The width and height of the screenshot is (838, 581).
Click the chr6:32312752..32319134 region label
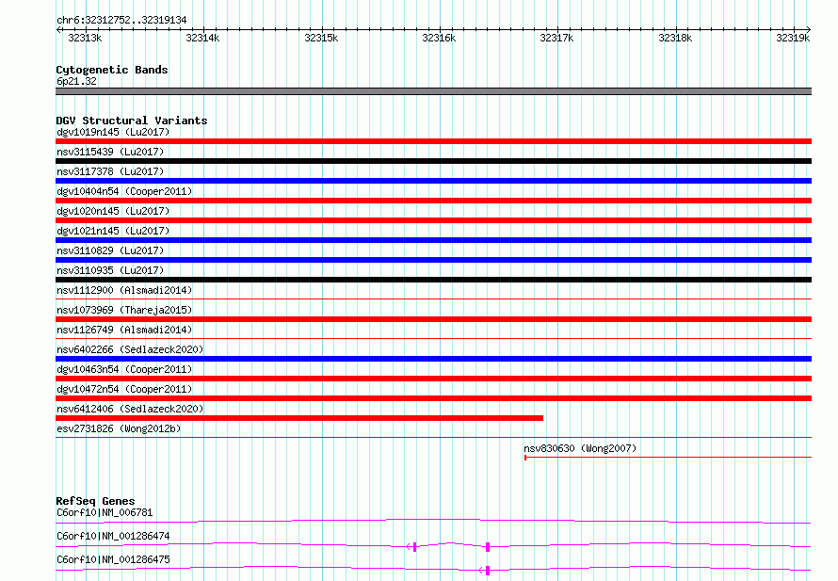pos(121,20)
